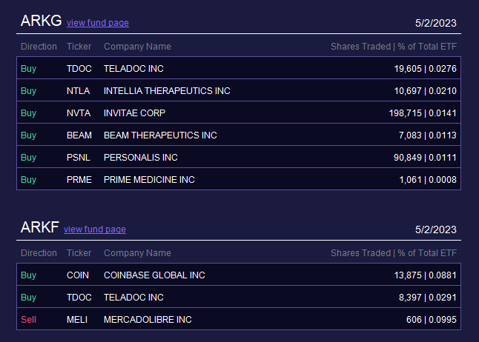The height and width of the screenshot is (342, 479).
Task: Select the PSNL Personalis row
Action: (x=239, y=157)
